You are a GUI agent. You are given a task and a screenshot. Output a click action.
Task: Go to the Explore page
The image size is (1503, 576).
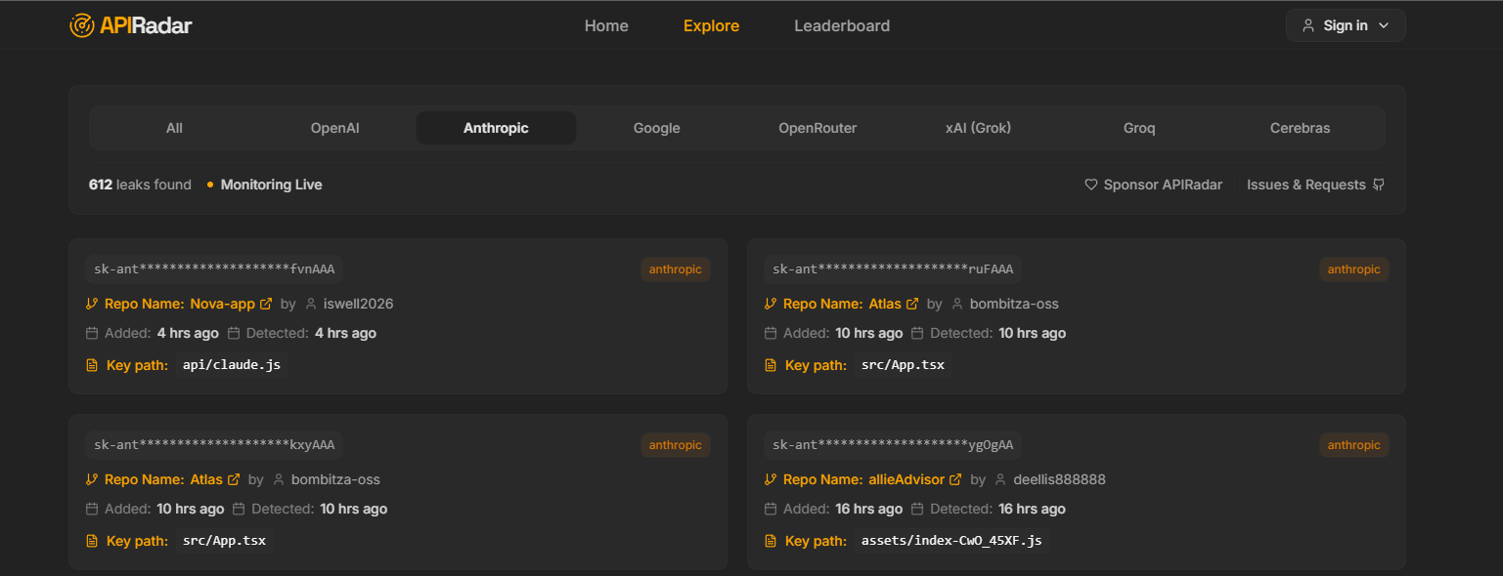coord(711,25)
